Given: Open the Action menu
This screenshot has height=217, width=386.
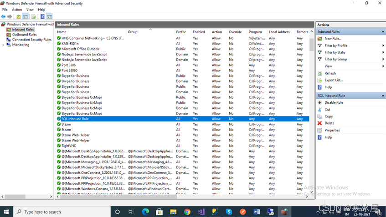Looking at the screenshot, I should (x=17, y=10).
